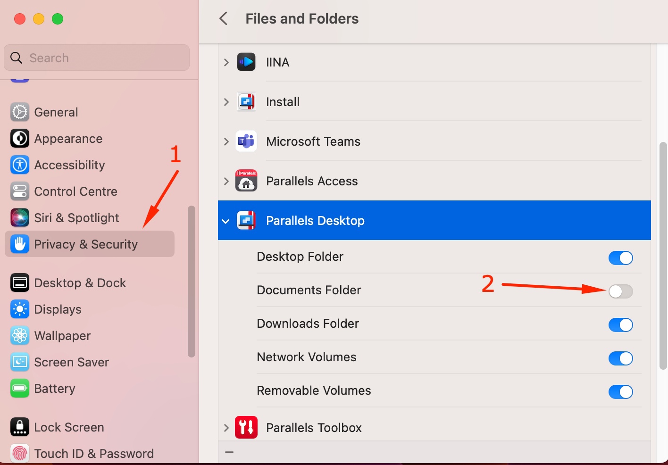The height and width of the screenshot is (465, 668).
Task: Turn off Network Volumes toggle
Action: coord(620,358)
